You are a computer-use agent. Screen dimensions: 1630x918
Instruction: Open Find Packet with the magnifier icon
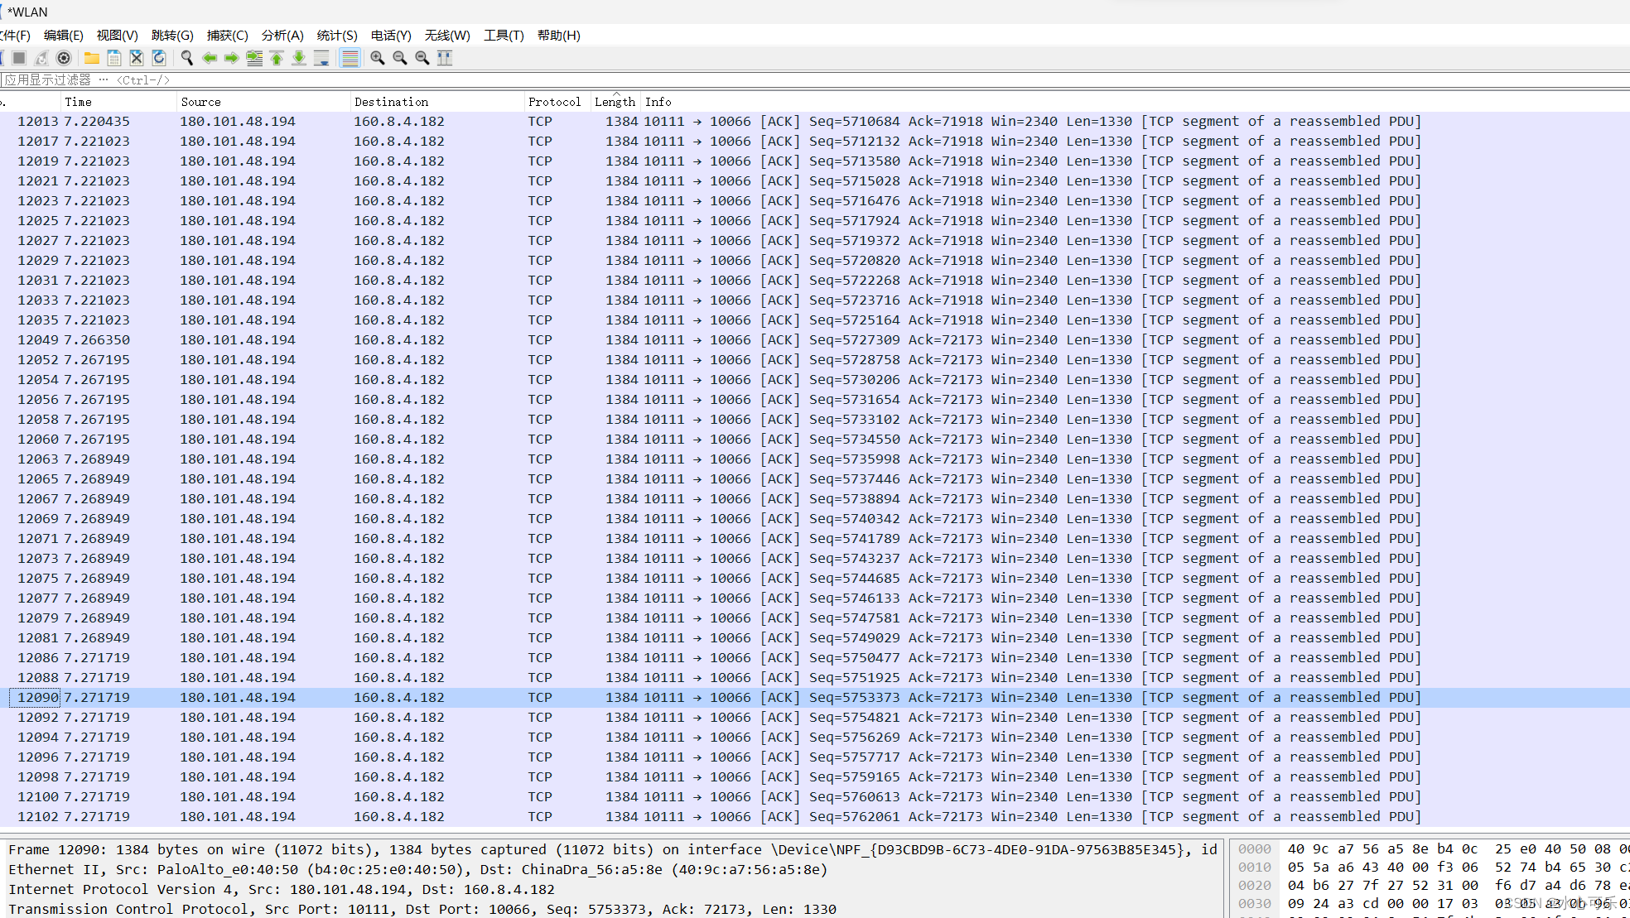[186, 58]
